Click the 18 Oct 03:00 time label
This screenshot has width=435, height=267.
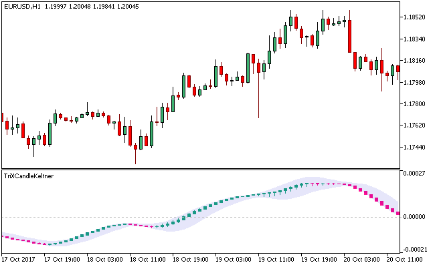105,260
